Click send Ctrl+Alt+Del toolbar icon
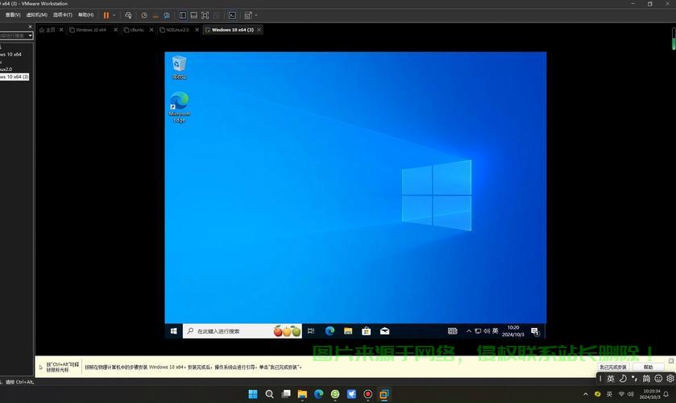Screen dimensions: 676x403 [x=128, y=15]
